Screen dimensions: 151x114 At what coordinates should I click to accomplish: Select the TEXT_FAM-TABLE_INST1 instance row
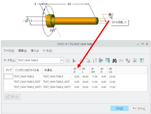click(x=60, y=87)
